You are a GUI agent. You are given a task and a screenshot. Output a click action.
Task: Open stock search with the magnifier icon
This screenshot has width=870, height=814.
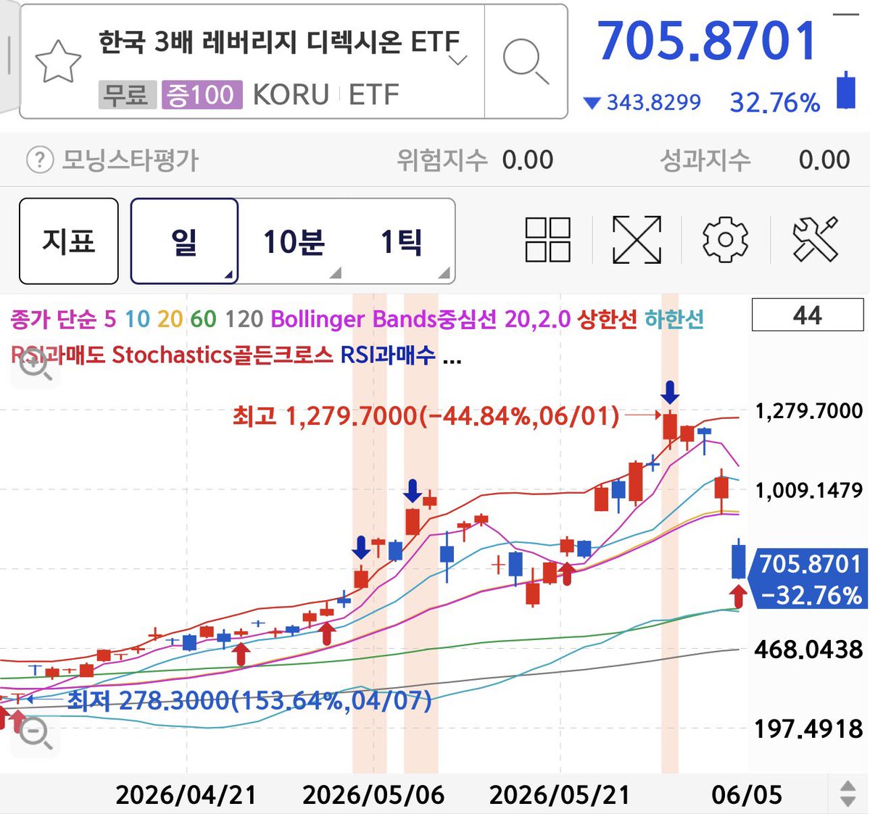coord(526,62)
